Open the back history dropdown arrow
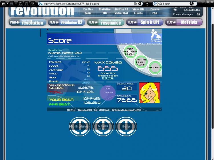The width and height of the screenshot is (214, 160). (7, 4)
